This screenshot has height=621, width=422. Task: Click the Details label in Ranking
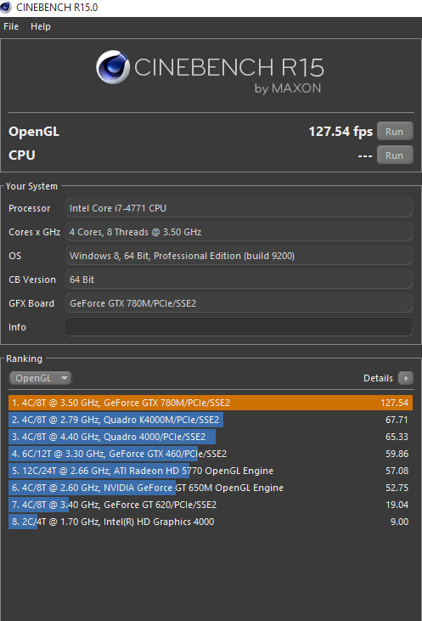pos(378,378)
